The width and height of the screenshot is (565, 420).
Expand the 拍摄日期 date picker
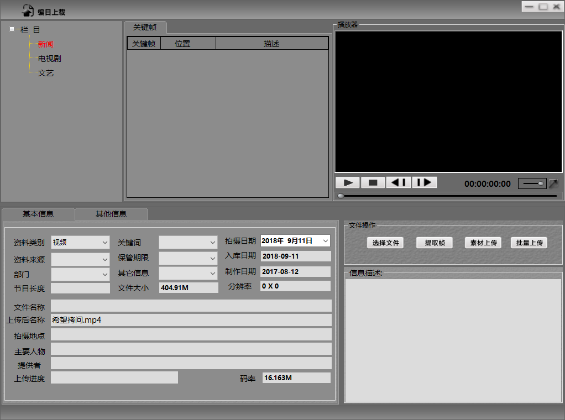325,241
